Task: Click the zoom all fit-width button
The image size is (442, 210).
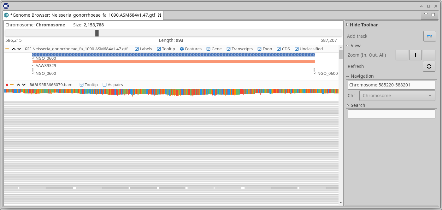Action: [429, 55]
